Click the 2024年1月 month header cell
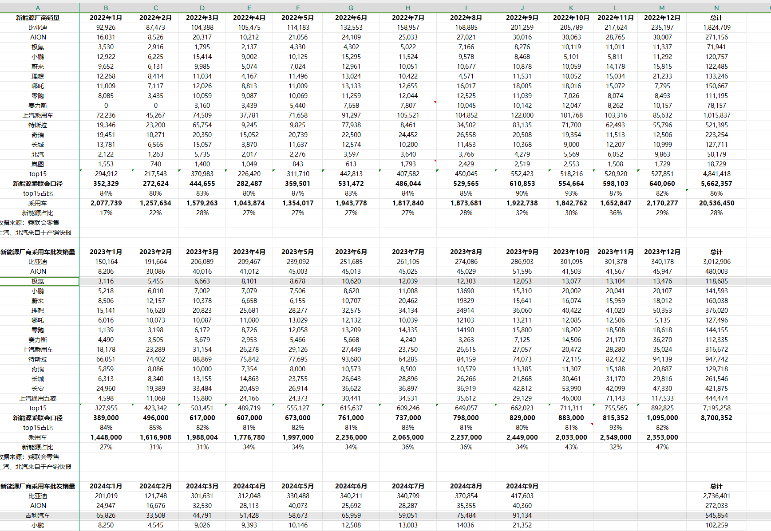 tap(106, 486)
